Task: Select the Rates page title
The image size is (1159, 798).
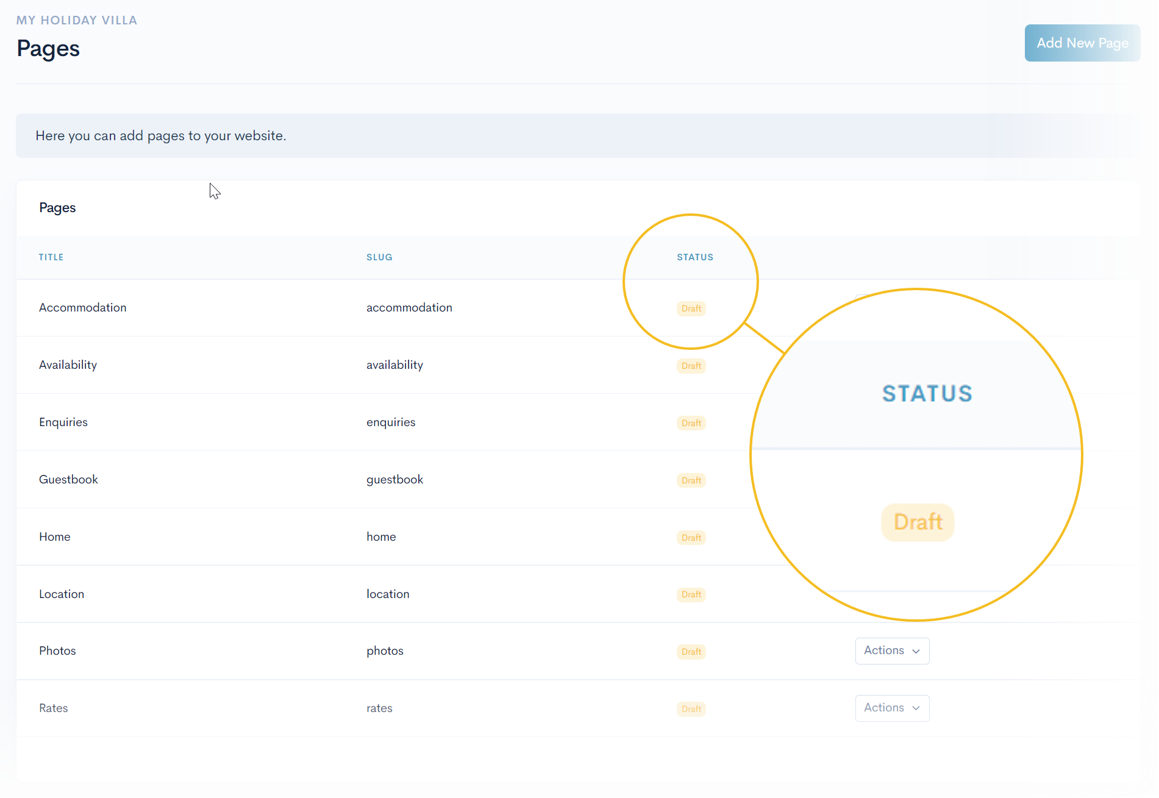Action: (x=54, y=708)
